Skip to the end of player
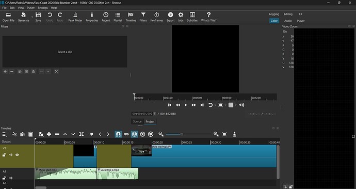 202,105
